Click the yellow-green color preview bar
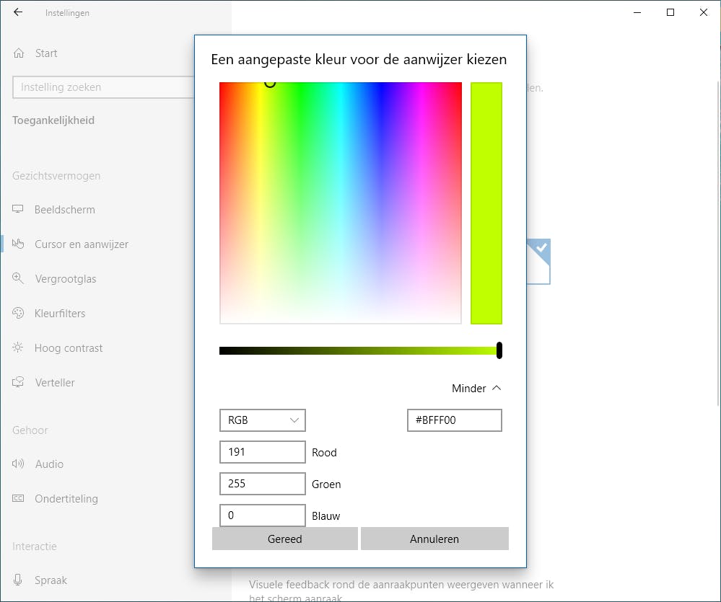Screen dimensions: 721x602 [x=486, y=203]
